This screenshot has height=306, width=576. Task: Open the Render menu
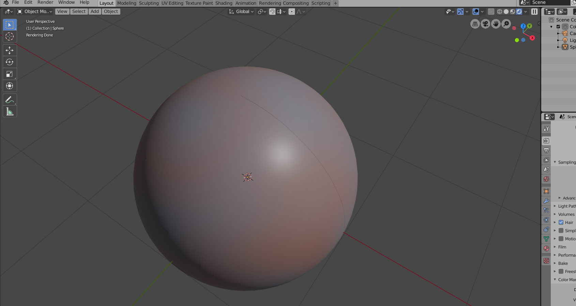point(45,2)
